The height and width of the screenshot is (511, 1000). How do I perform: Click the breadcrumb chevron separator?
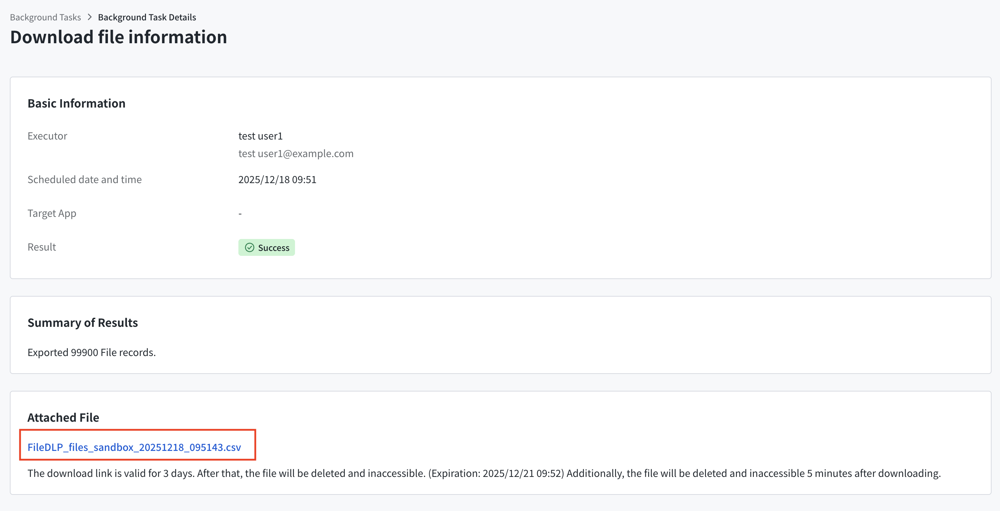point(90,17)
